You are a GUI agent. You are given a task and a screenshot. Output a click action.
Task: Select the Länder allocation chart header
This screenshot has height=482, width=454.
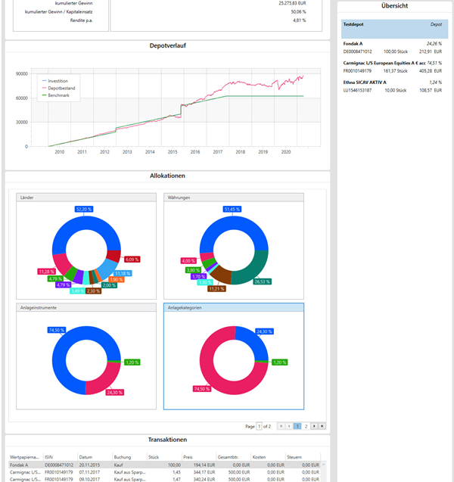(x=86, y=197)
